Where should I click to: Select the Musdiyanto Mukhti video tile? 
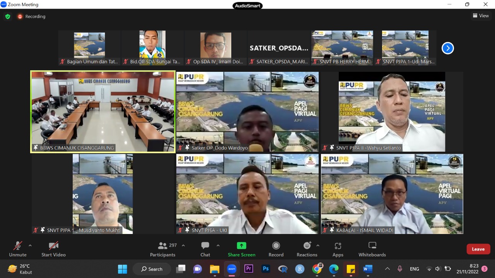103,194
